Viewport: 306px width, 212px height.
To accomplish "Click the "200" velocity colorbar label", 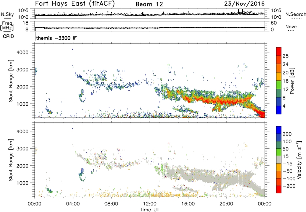I will (287, 134).
